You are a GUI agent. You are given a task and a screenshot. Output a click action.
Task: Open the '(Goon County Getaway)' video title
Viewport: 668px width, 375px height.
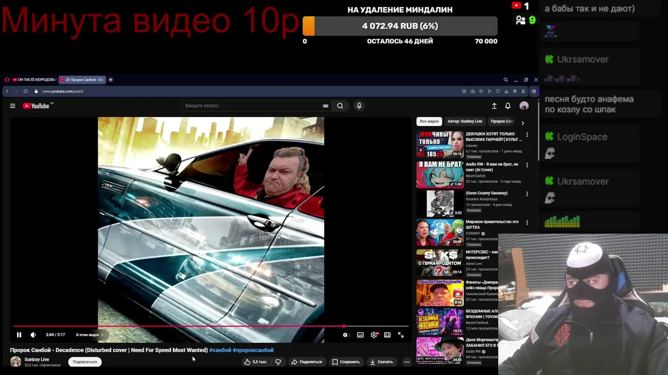(486, 193)
